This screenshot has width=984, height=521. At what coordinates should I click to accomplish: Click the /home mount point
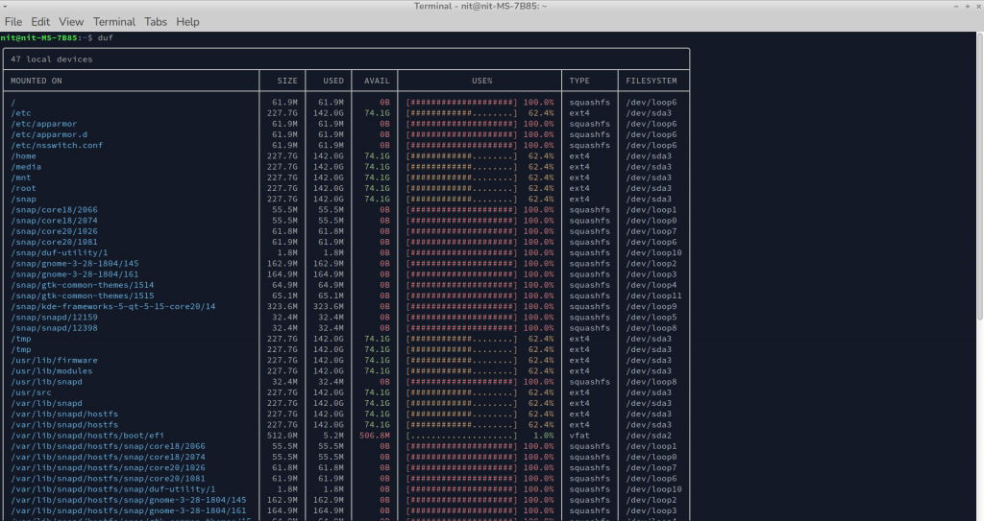click(23, 155)
